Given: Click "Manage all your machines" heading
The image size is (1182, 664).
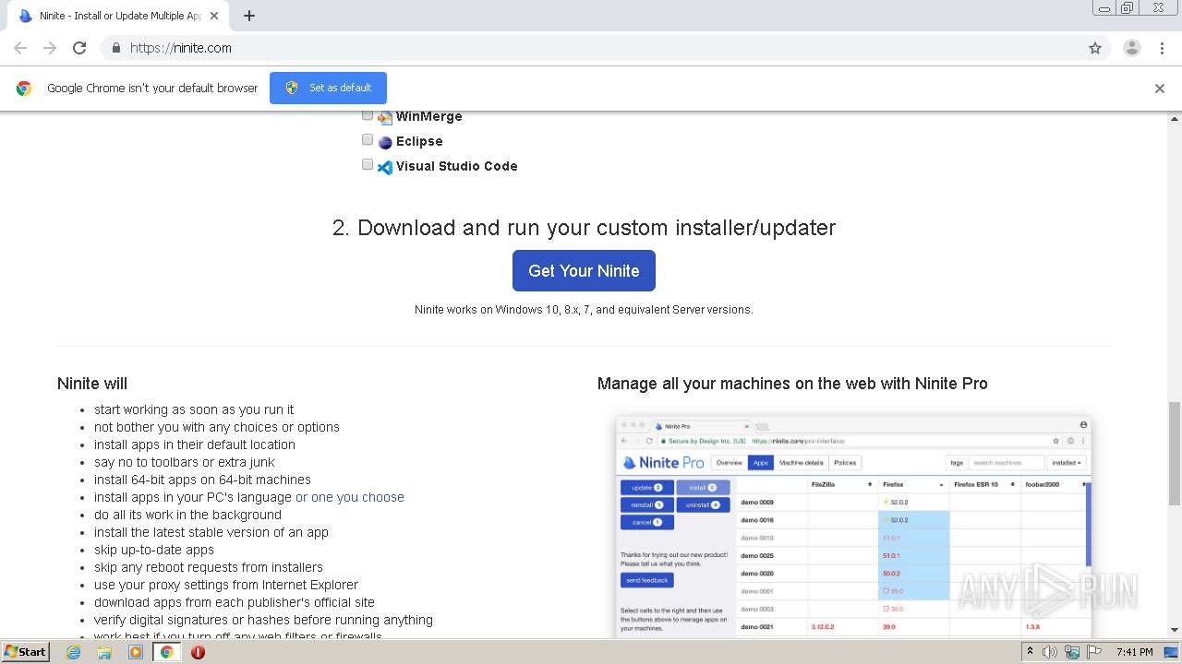Looking at the screenshot, I should point(792,384).
